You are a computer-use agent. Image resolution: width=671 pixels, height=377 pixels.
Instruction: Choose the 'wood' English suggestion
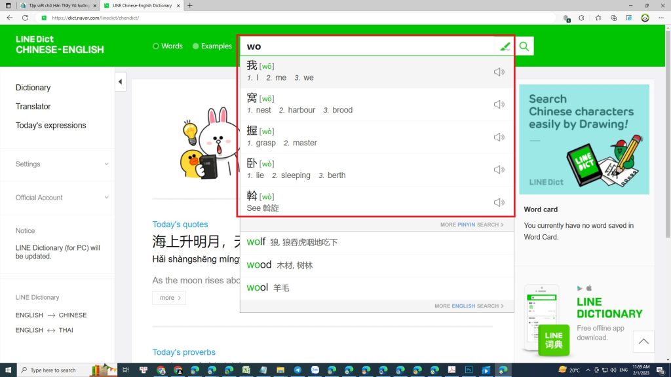click(377, 265)
